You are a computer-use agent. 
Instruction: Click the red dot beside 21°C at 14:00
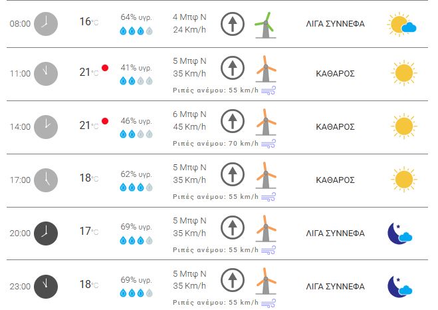tap(105, 121)
